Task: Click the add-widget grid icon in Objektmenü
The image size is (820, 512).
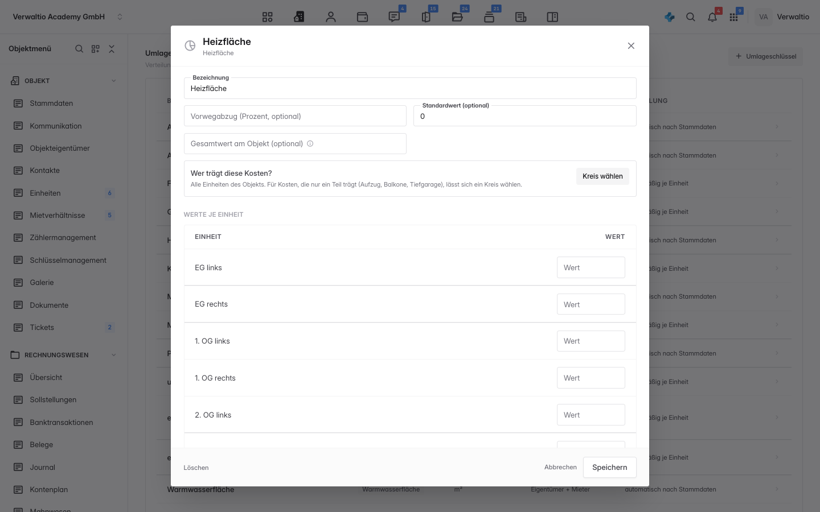Action: point(96,49)
